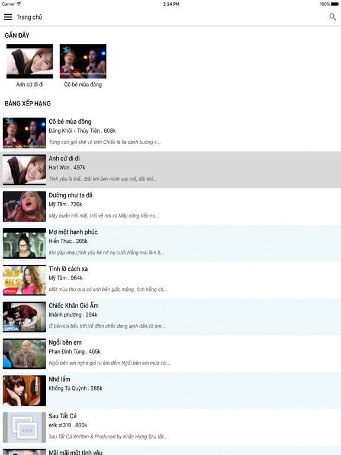
Task: Select Ngồi bên em by Phan Đinh Tùng
Action: [170, 354]
